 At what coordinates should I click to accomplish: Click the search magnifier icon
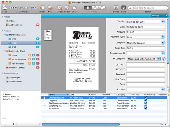pyautogui.click(x=130, y=8)
